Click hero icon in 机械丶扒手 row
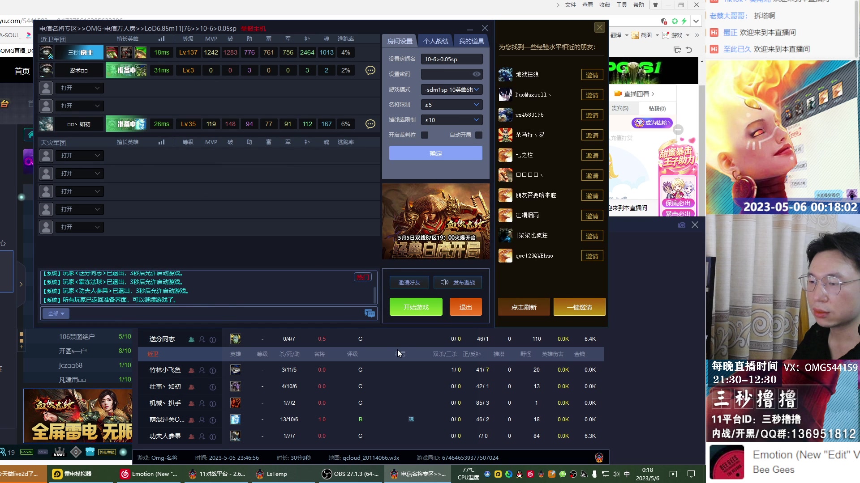The image size is (860, 483). (235, 403)
